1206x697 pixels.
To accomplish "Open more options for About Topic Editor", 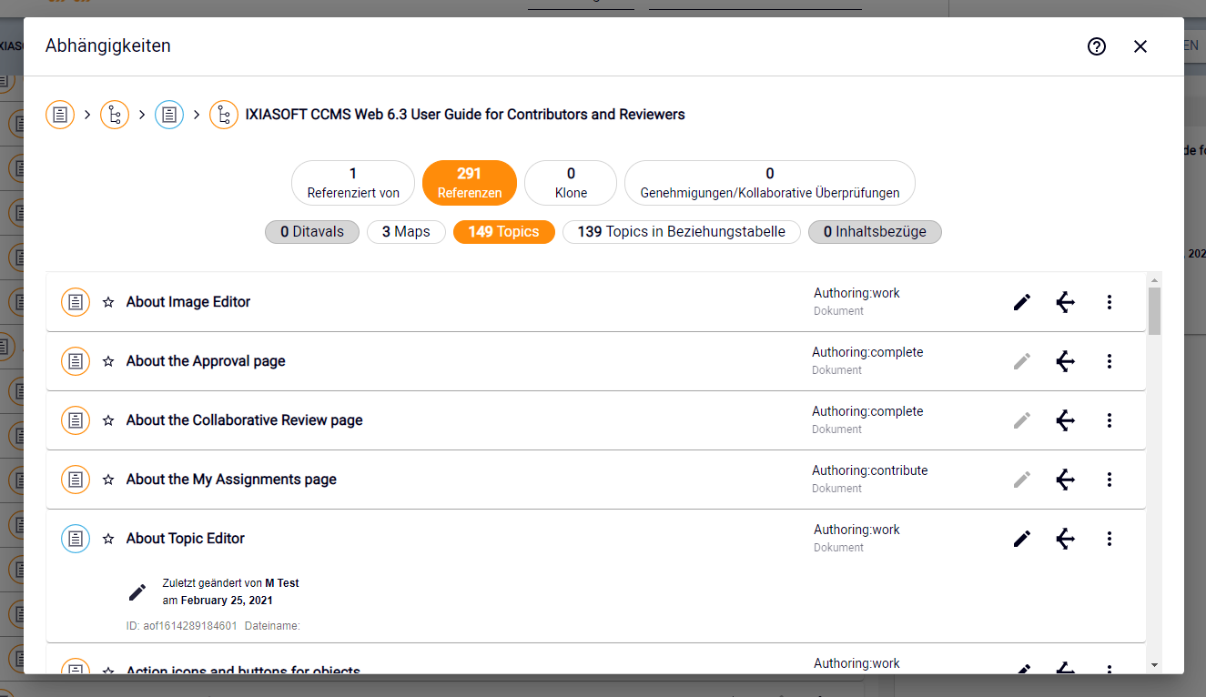I will pyautogui.click(x=1110, y=539).
